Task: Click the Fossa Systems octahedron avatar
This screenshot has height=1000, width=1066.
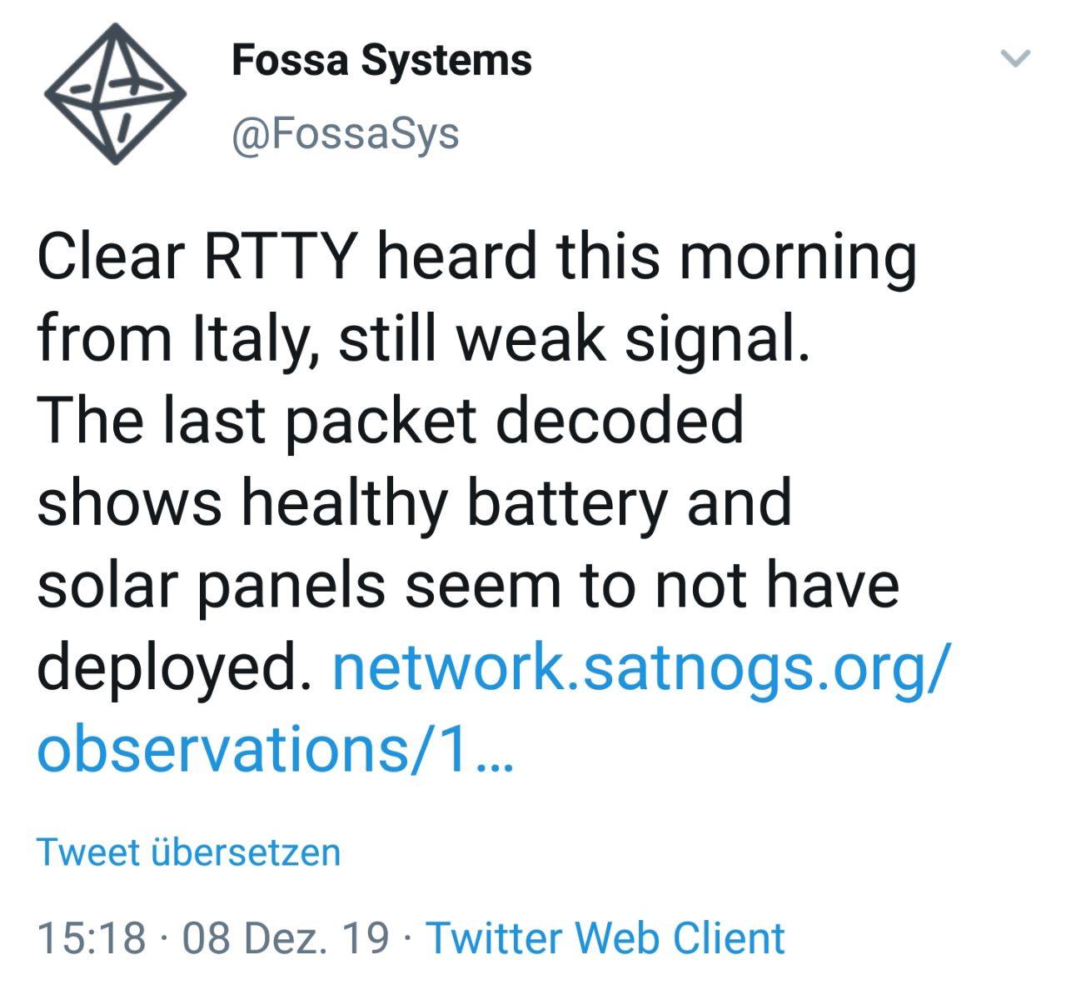Action: [114, 94]
